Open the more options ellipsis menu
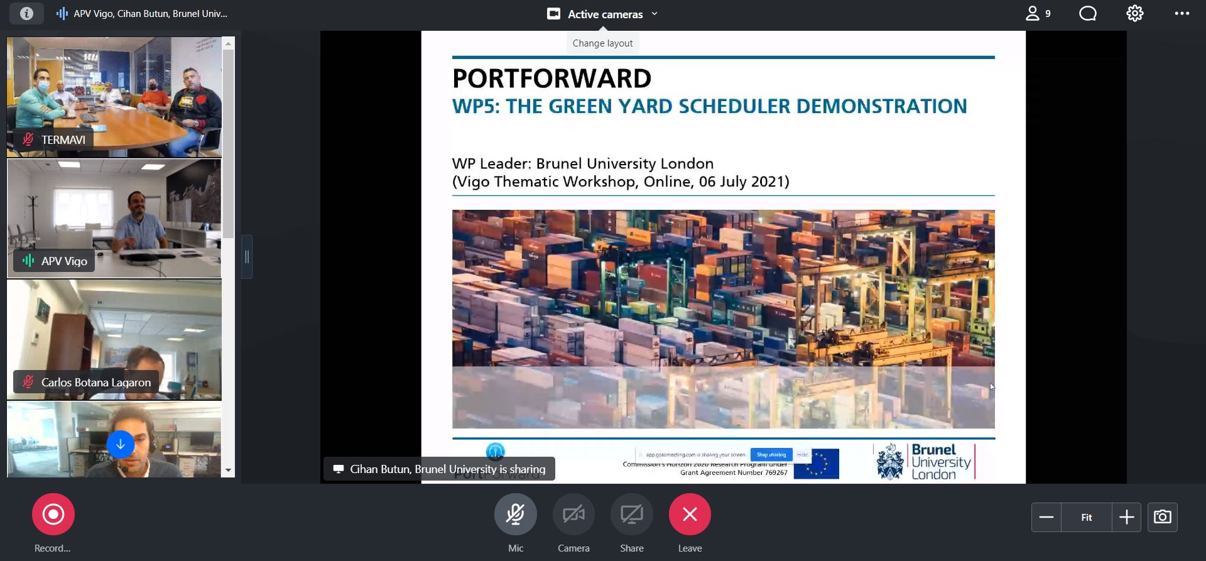 (x=1182, y=13)
